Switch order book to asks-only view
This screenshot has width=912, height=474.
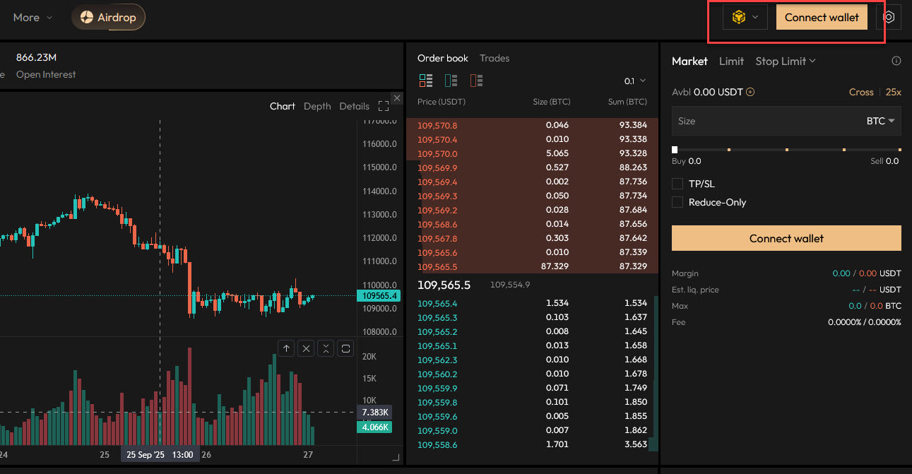click(476, 81)
